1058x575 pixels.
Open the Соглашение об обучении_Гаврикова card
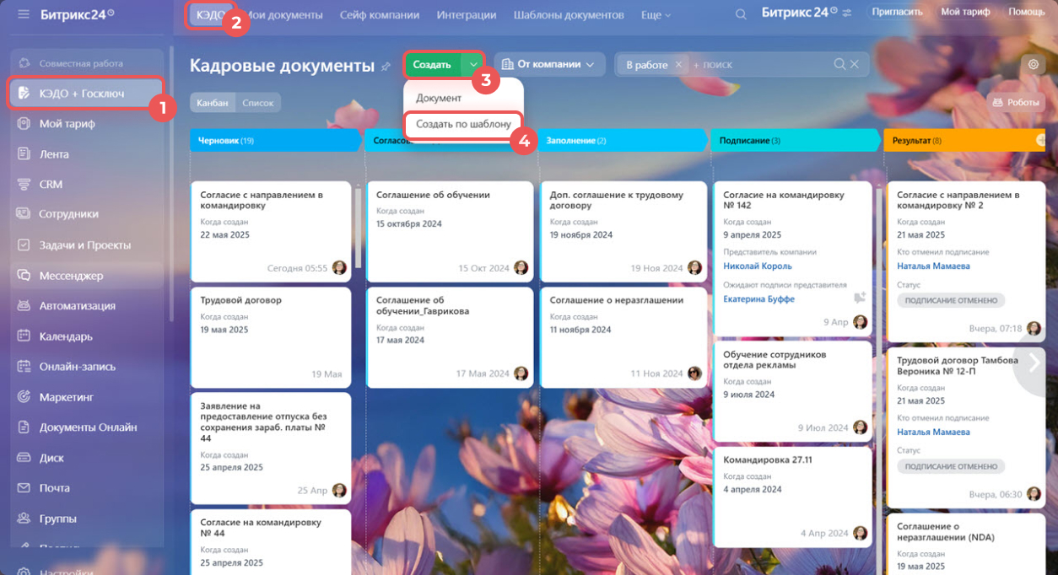(450, 337)
